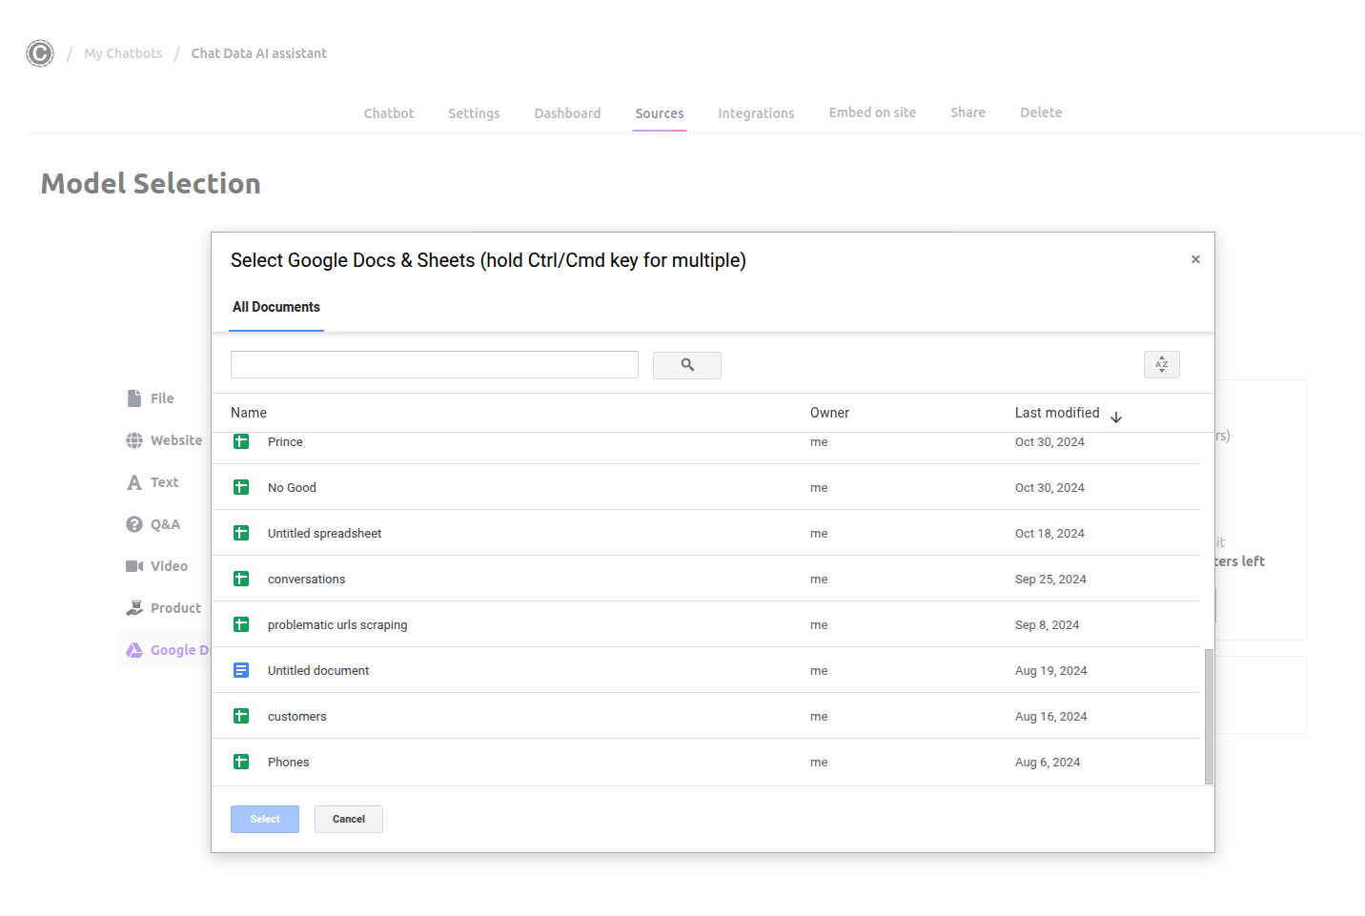The height and width of the screenshot is (916, 1365).
Task: Click the Last modified sort arrow
Action: (1116, 417)
